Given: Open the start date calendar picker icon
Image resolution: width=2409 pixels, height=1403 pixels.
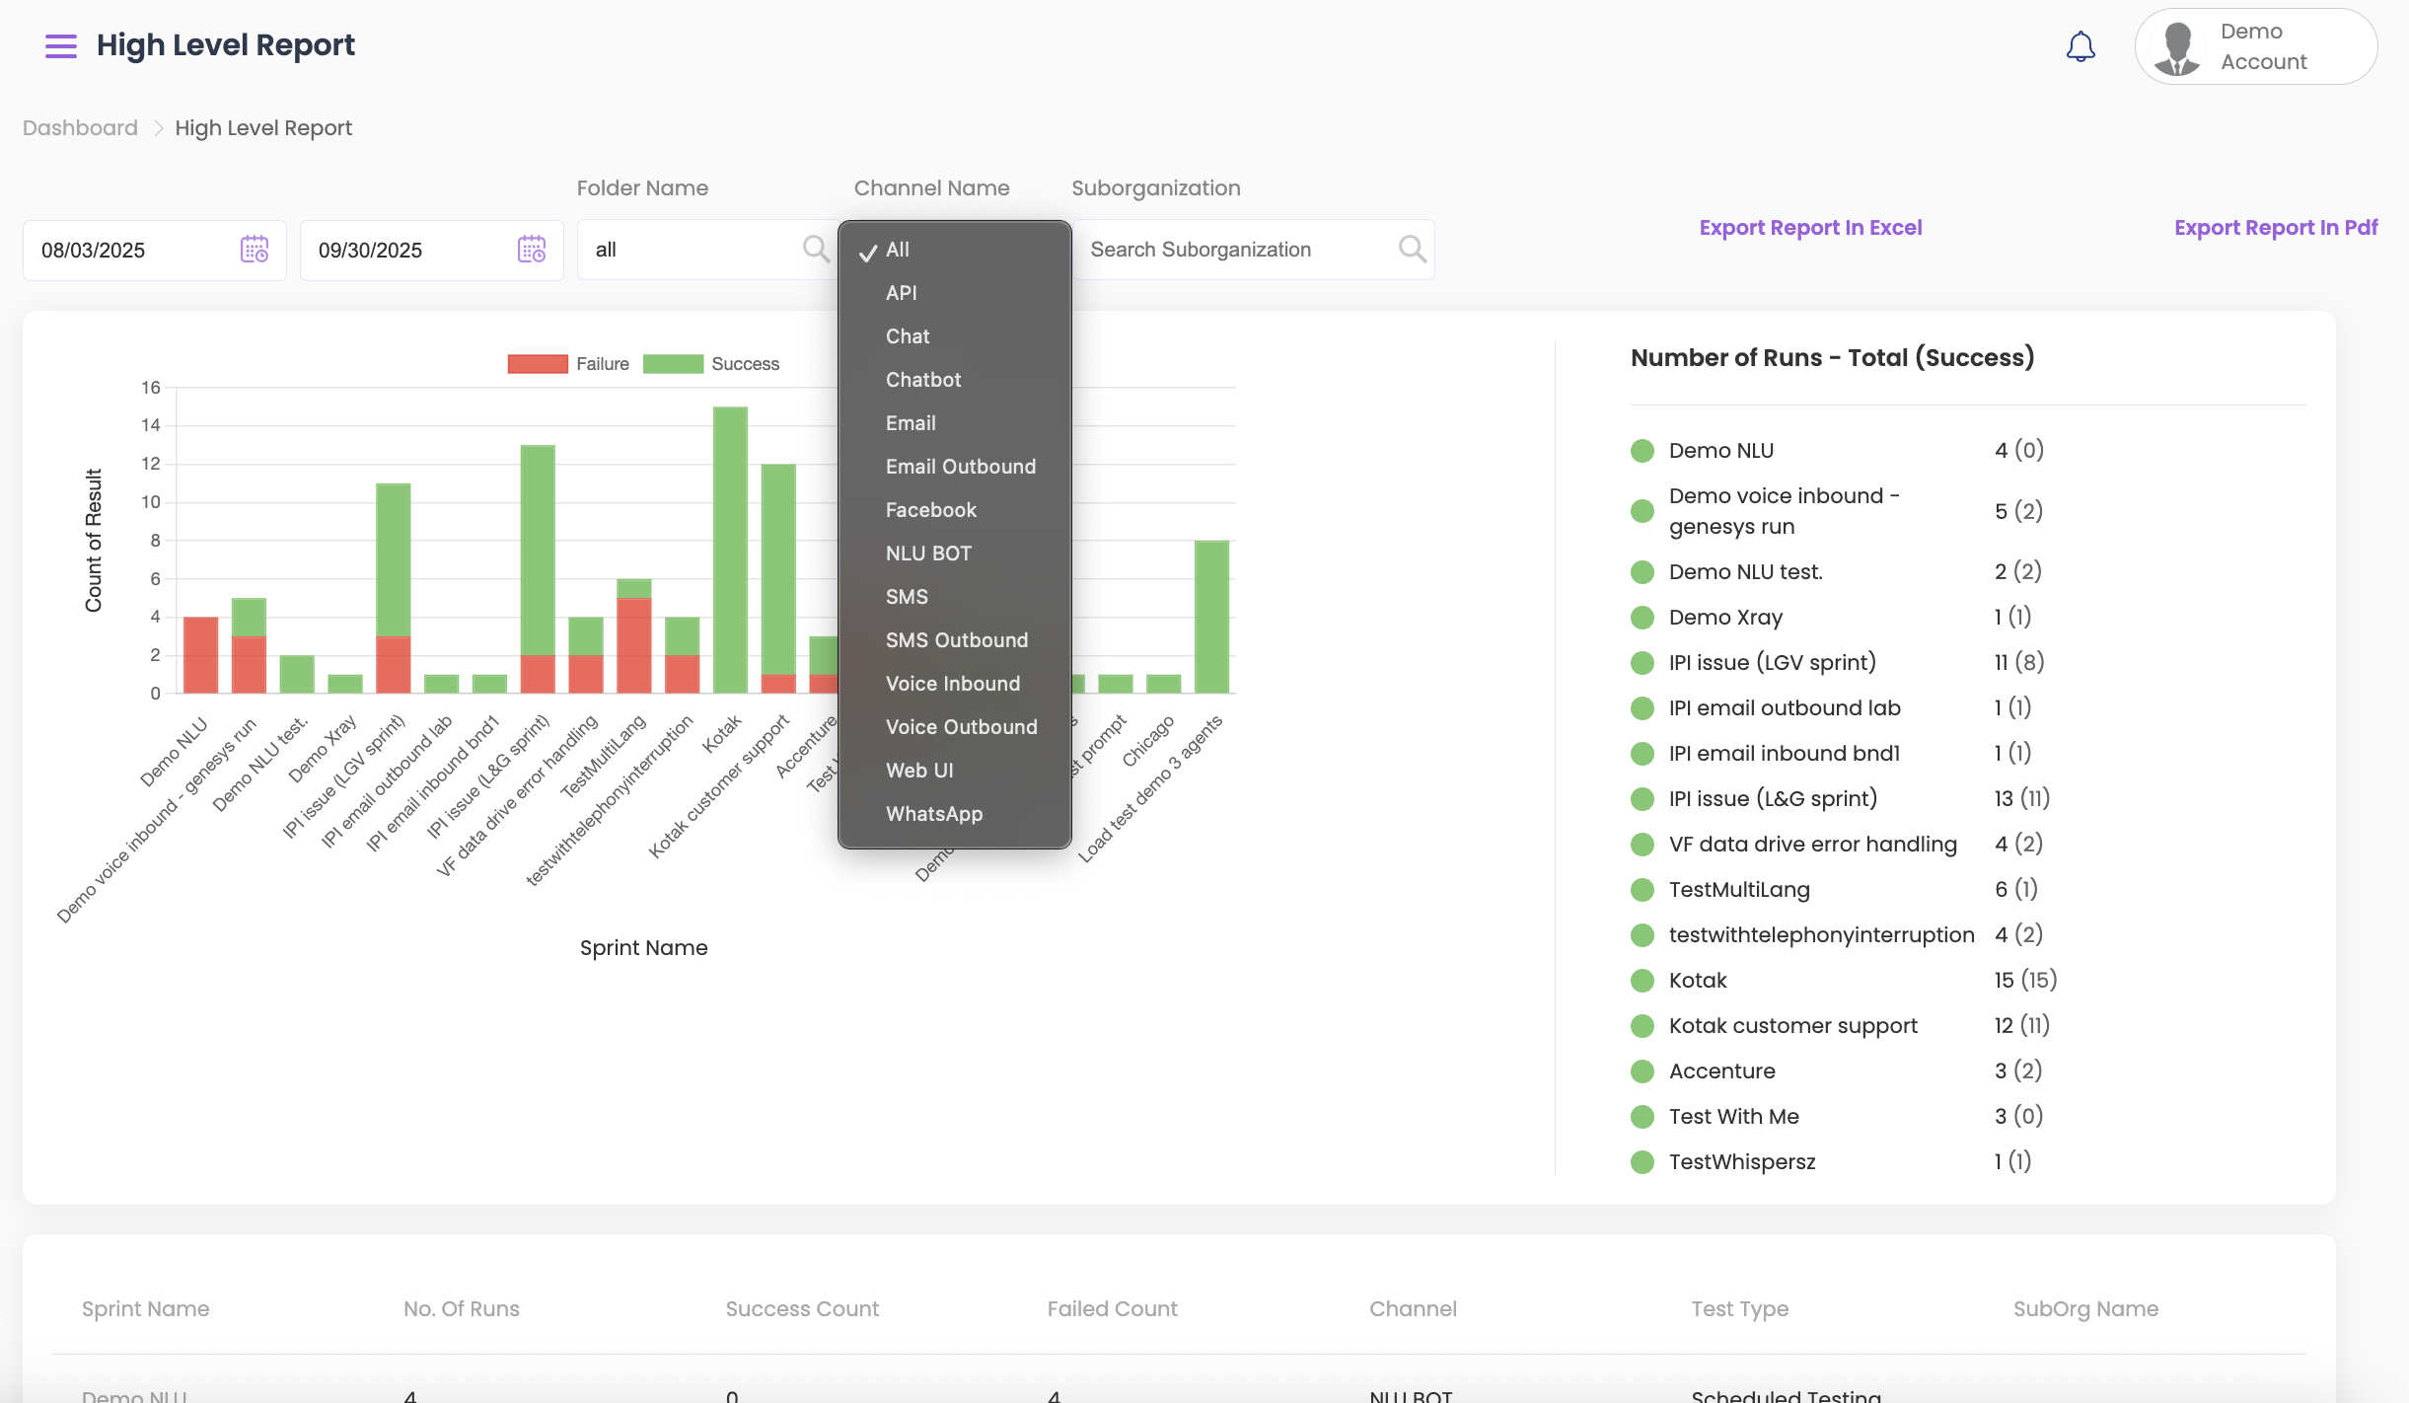Looking at the screenshot, I should [x=255, y=250].
